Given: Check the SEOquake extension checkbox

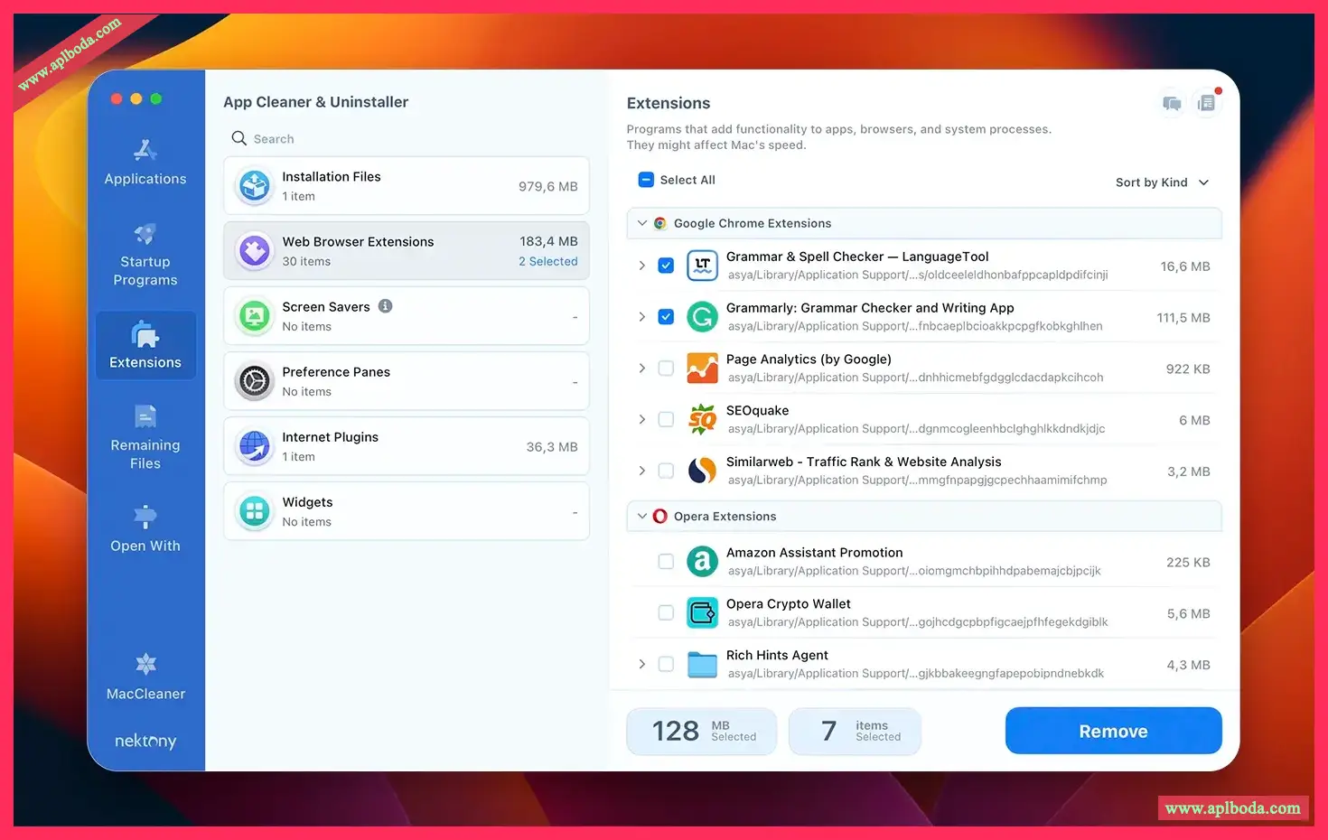Looking at the screenshot, I should 666,419.
